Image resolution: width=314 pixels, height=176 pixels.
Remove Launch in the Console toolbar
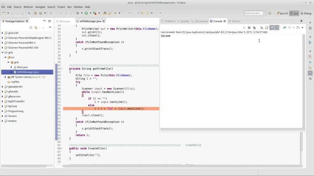pos(249,27)
